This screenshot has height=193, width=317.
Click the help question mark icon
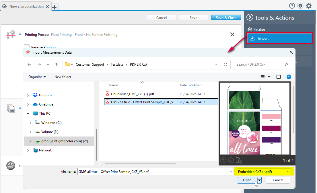click(292, 5)
